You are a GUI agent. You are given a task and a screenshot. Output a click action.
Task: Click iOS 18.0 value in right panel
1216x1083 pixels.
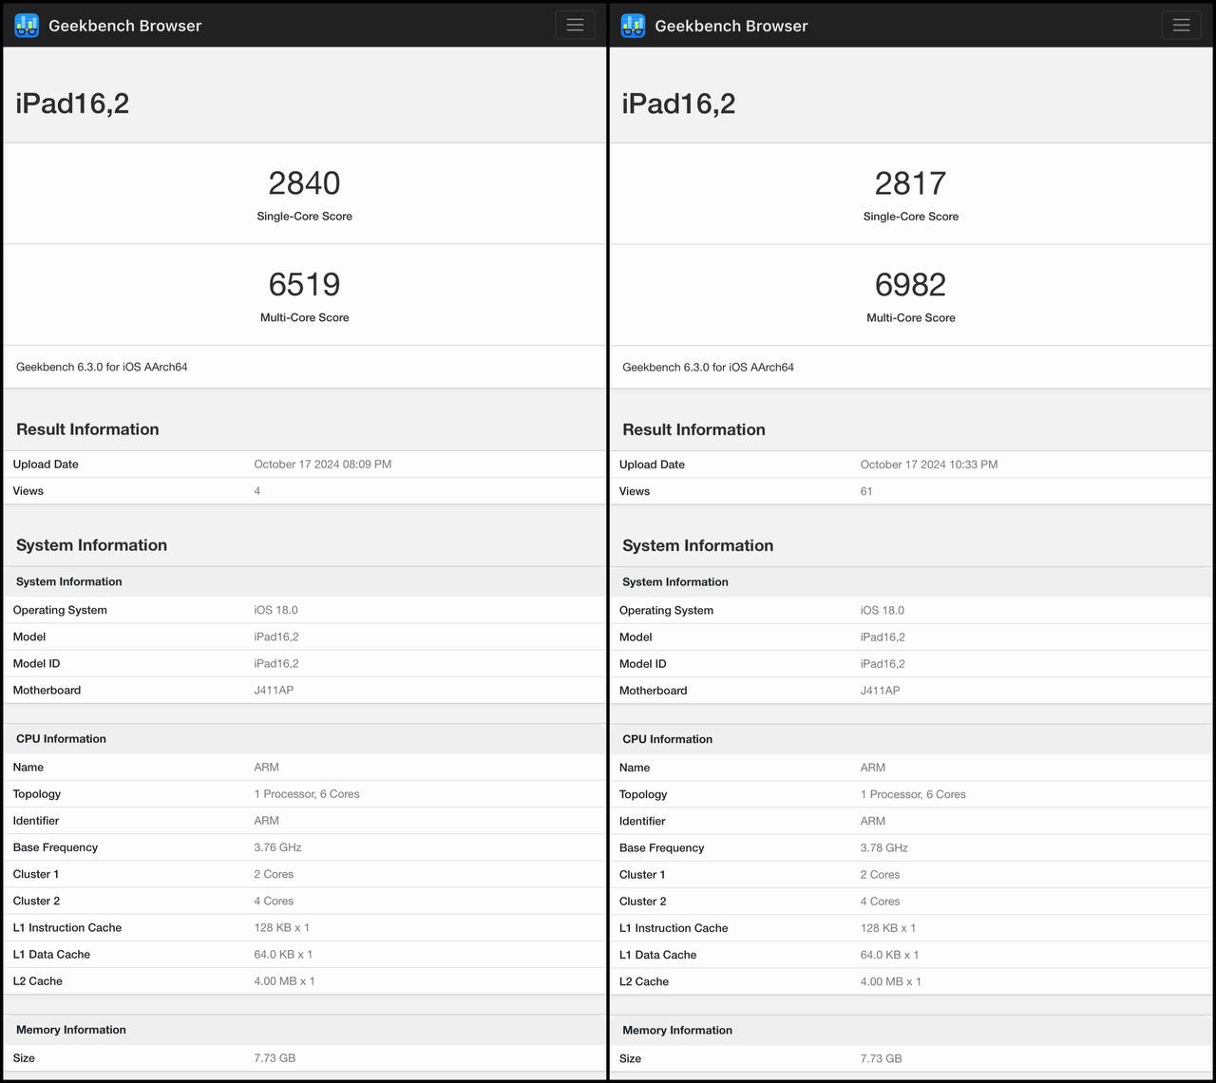coord(883,610)
